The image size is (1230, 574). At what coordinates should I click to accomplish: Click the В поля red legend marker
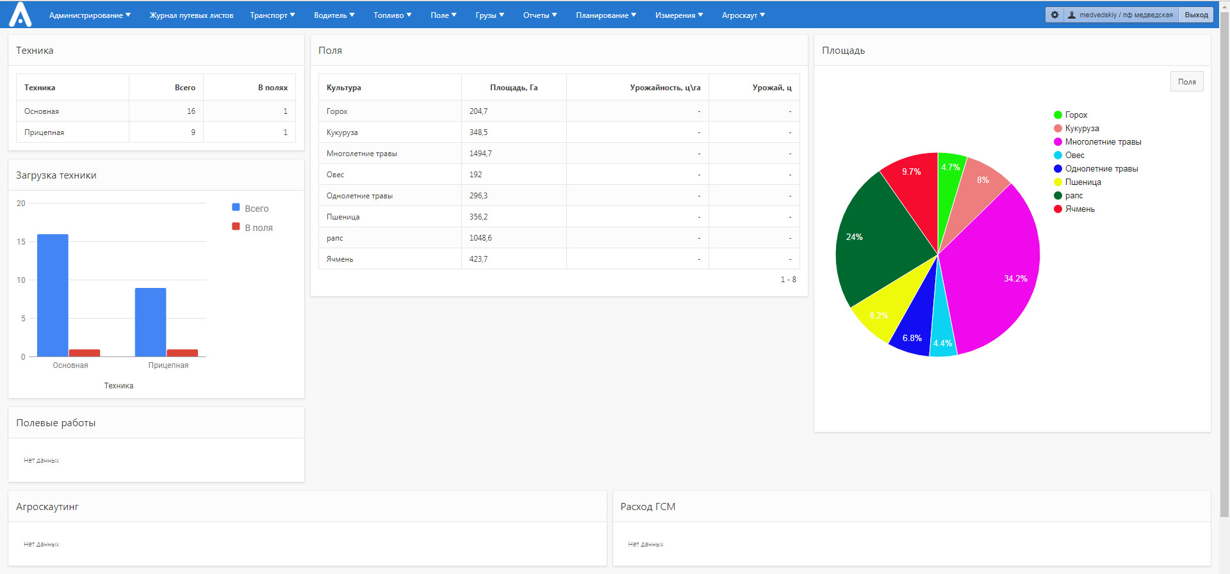coord(236,227)
